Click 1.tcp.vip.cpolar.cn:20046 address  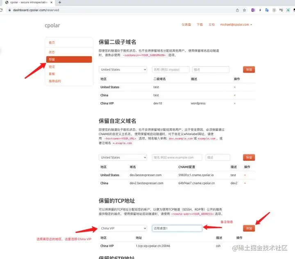(153, 246)
